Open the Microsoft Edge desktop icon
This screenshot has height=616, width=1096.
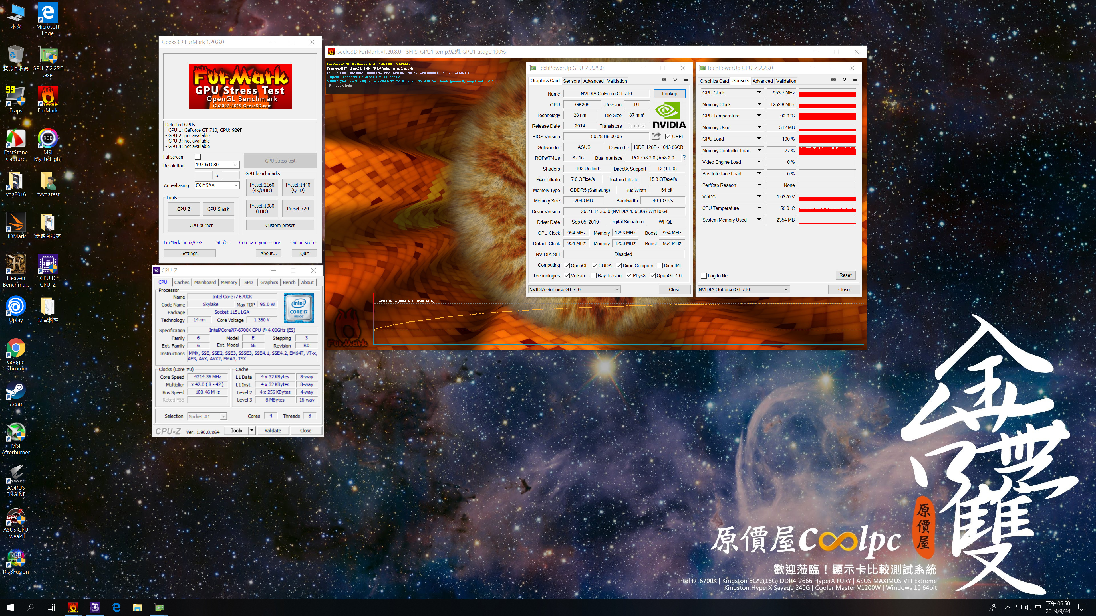(48, 19)
